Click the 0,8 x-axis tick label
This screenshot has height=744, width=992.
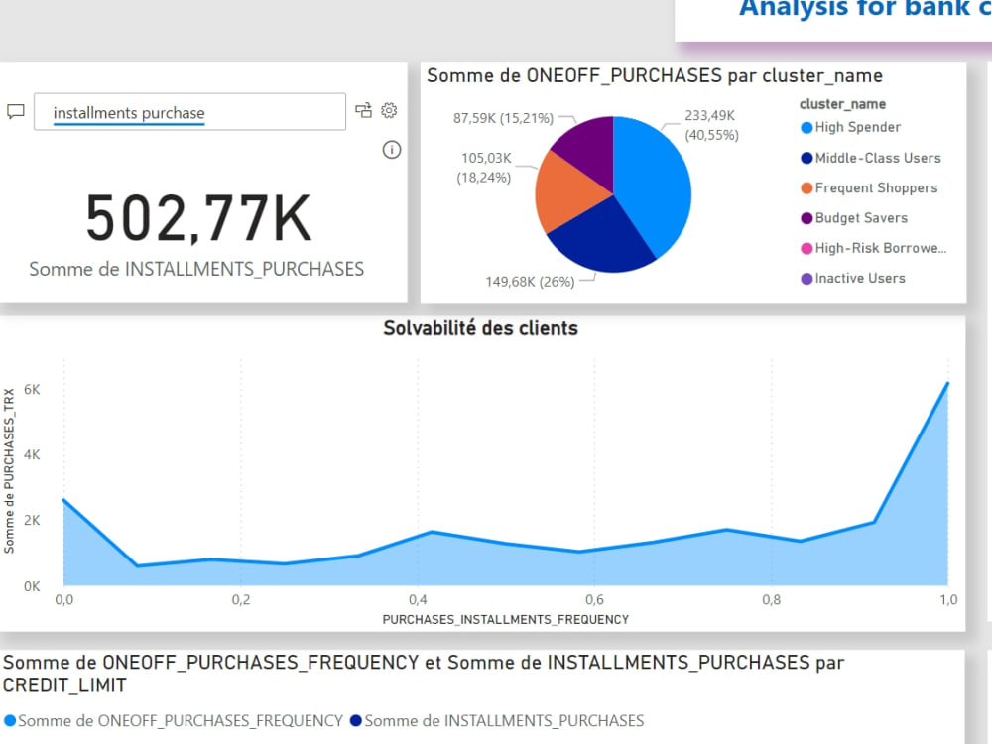771,599
